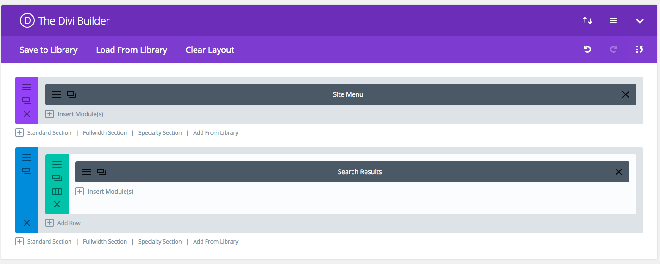Add From Library below Search Results section
The height and width of the screenshot is (264, 660).
tap(216, 242)
